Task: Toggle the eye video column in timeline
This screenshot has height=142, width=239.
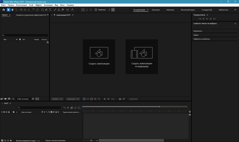Action: pos(2,112)
